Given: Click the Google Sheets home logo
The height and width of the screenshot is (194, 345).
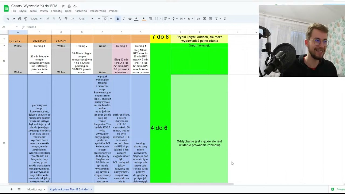Looking at the screenshot, I should [6, 8].
